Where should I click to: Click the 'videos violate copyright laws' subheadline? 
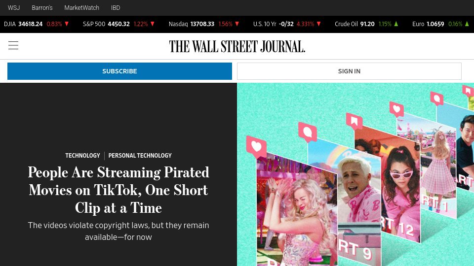(x=118, y=231)
